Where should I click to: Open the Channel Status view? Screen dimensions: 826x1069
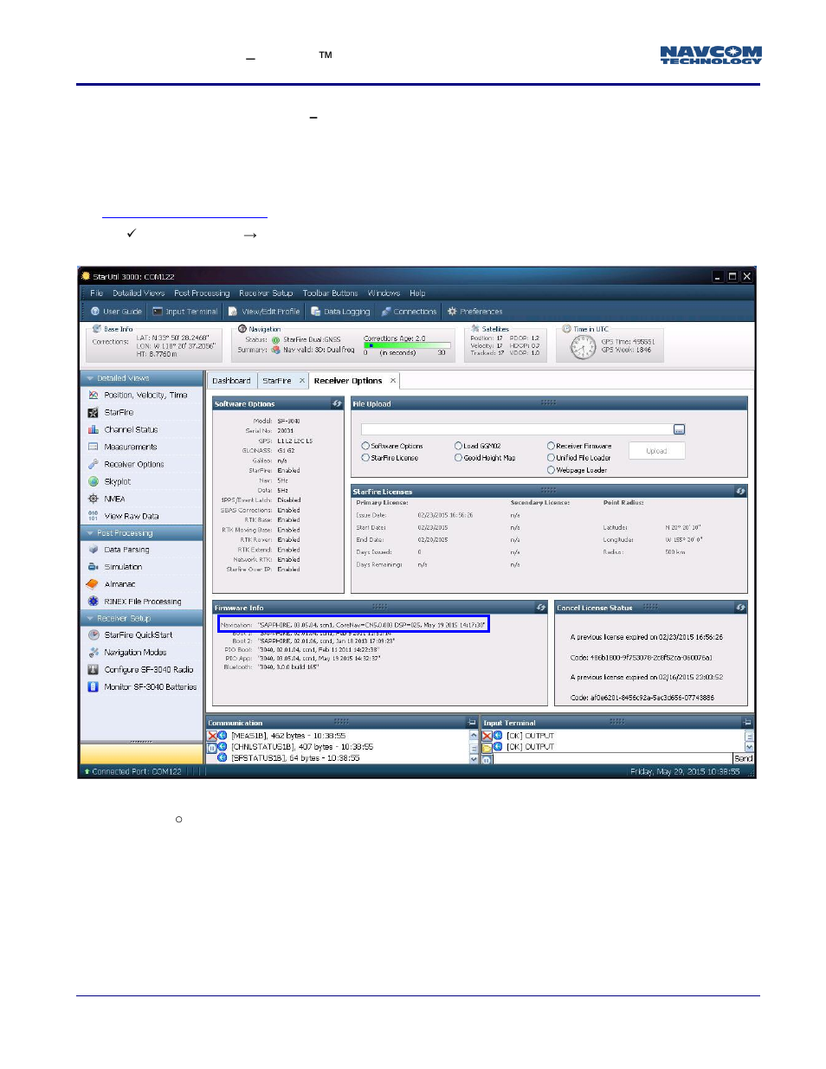[123, 429]
